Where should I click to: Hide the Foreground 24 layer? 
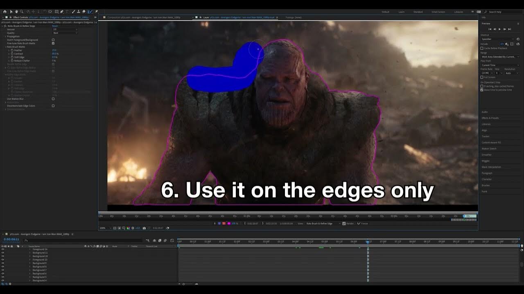tap(2, 249)
